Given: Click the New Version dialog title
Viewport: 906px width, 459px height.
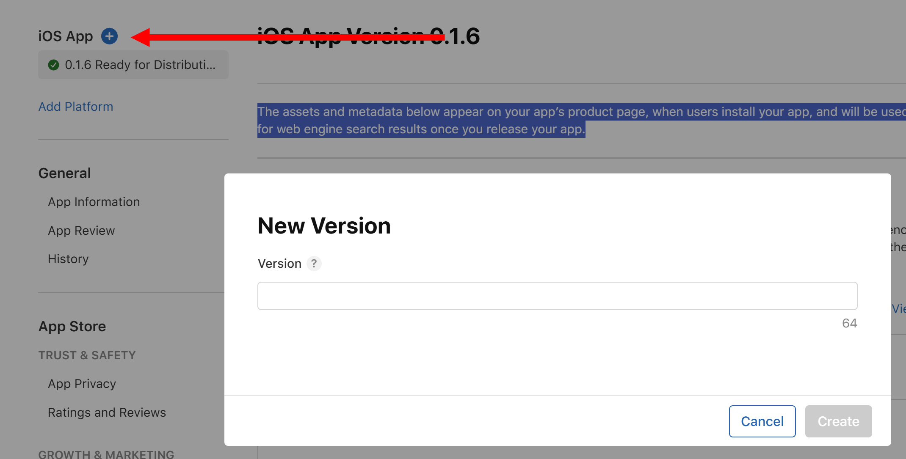Looking at the screenshot, I should tap(324, 225).
